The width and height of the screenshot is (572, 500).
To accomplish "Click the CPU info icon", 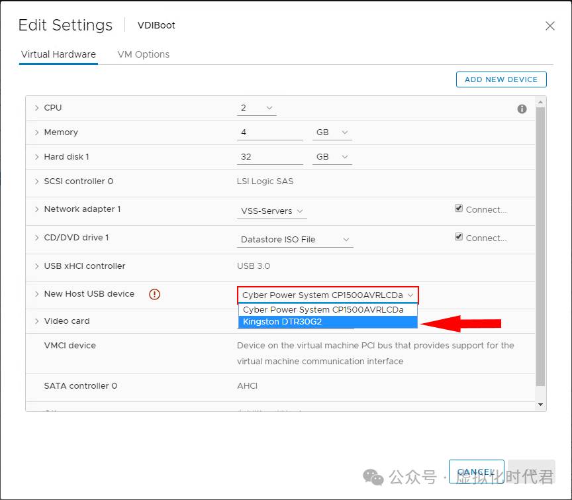I will click(x=522, y=109).
